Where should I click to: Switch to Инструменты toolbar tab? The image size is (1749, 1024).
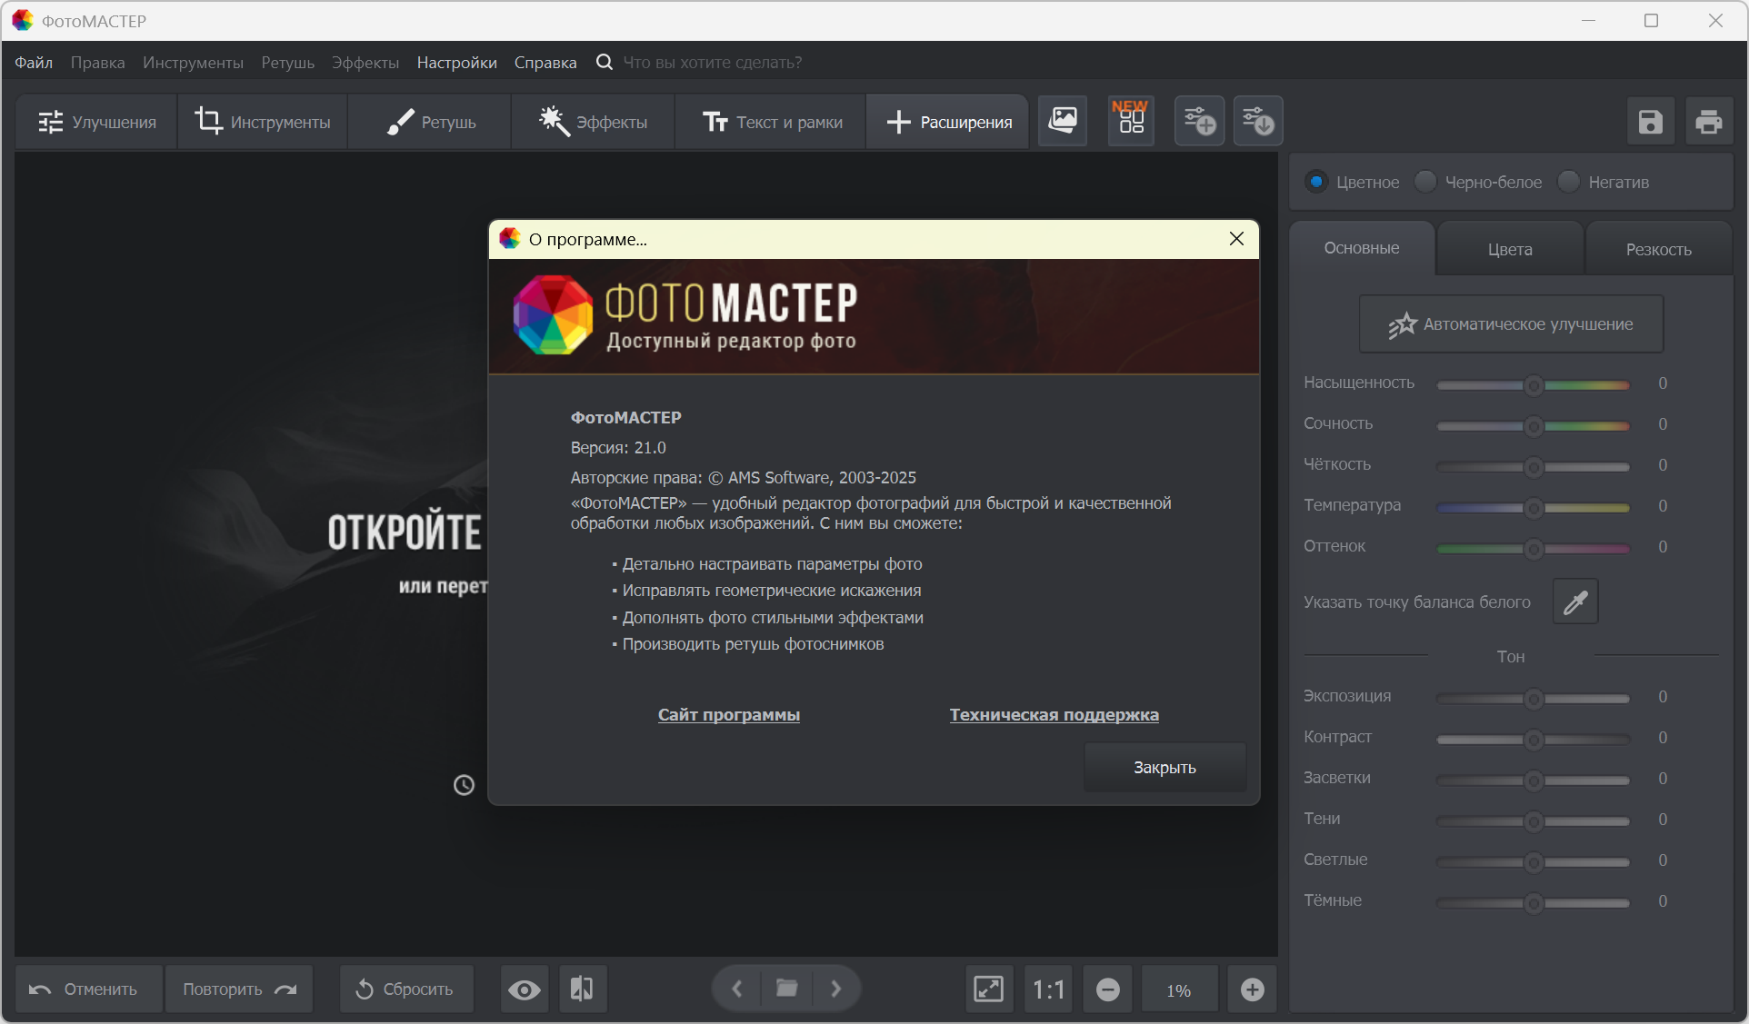[263, 122]
